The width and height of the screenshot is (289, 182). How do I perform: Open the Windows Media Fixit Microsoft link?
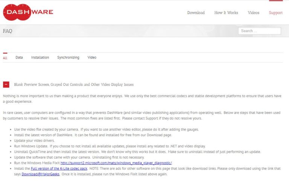[x=116, y=163]
